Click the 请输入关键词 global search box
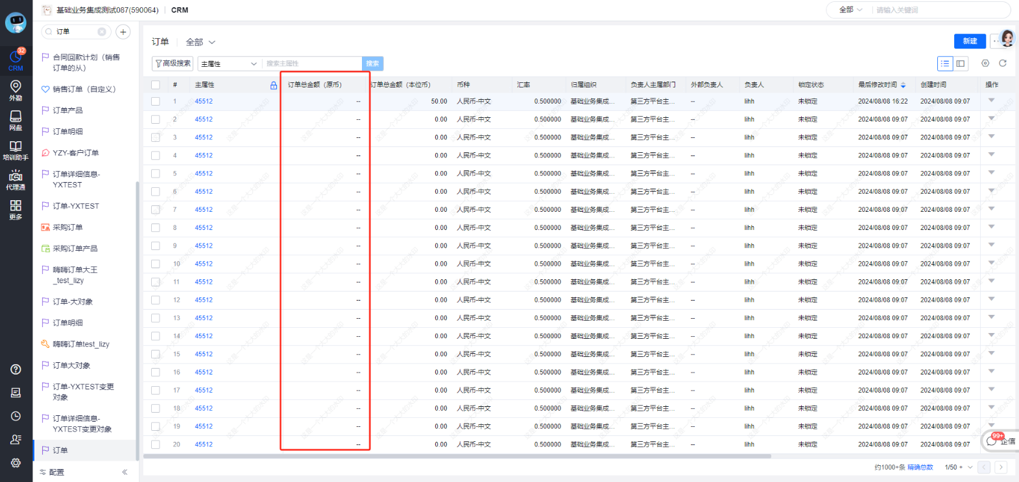 939,10
